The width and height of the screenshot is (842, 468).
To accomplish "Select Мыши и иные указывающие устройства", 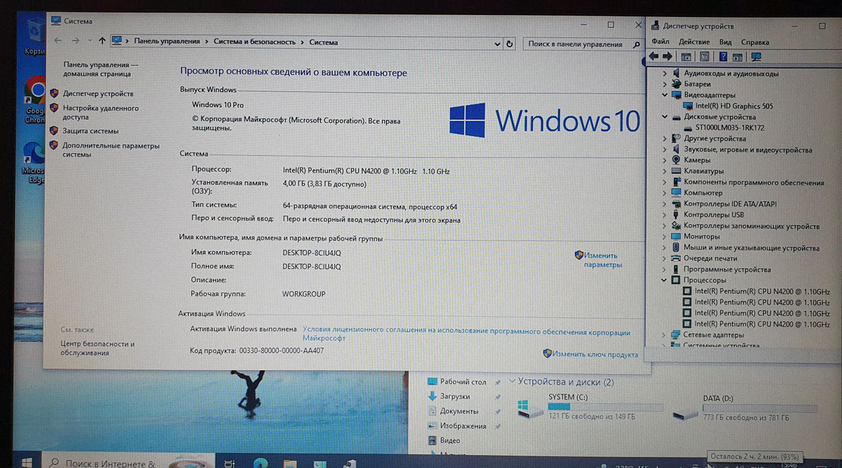I will click(x=751, y=248).
